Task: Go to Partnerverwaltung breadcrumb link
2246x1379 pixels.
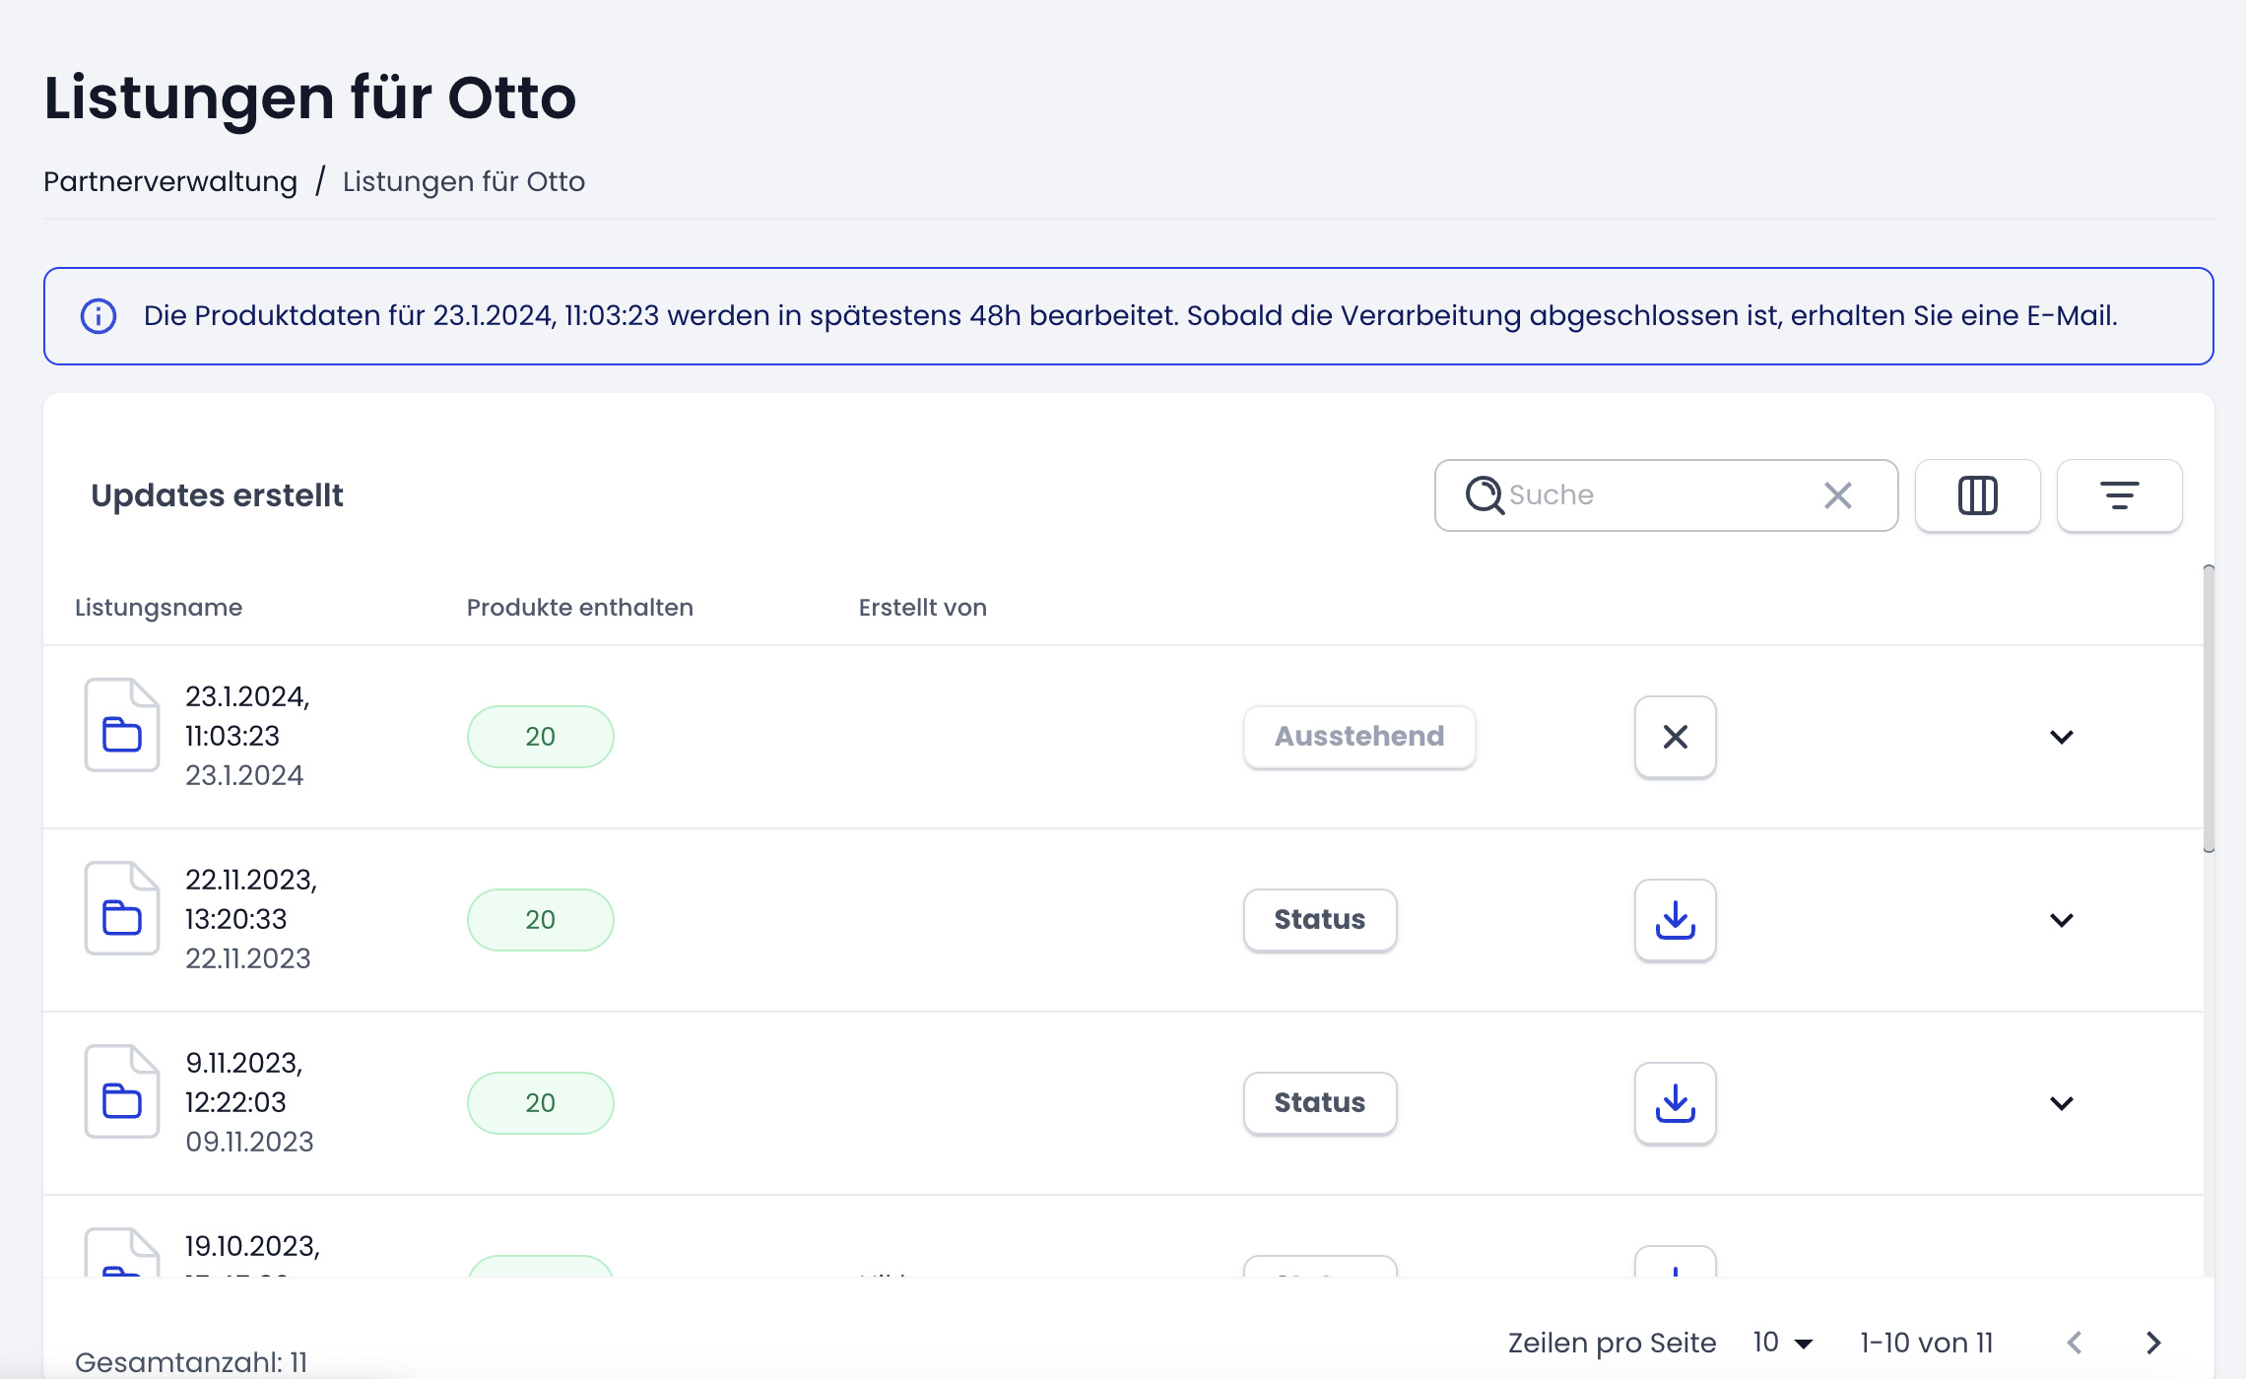Action: [170, 182]
